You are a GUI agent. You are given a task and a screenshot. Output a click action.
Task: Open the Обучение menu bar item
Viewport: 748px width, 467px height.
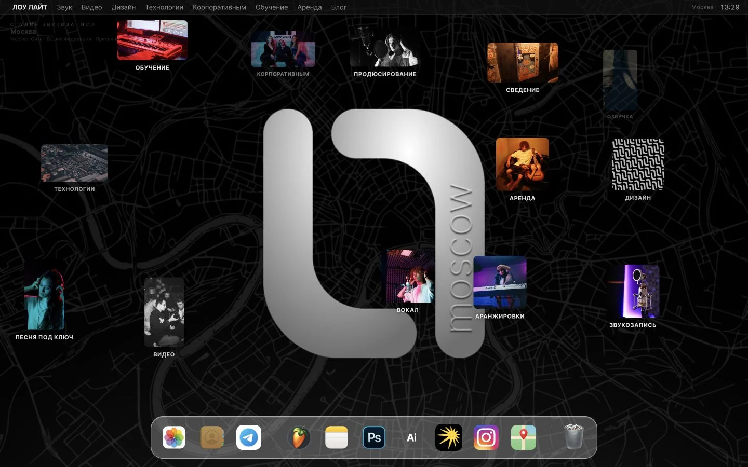point(272,7)
